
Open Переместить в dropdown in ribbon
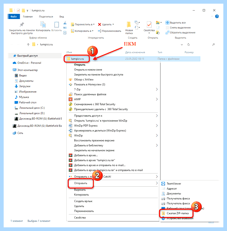(x=82, y=25)
